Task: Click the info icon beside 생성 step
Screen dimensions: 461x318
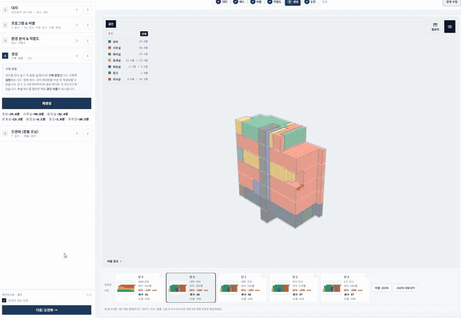Action: point(88,56)
